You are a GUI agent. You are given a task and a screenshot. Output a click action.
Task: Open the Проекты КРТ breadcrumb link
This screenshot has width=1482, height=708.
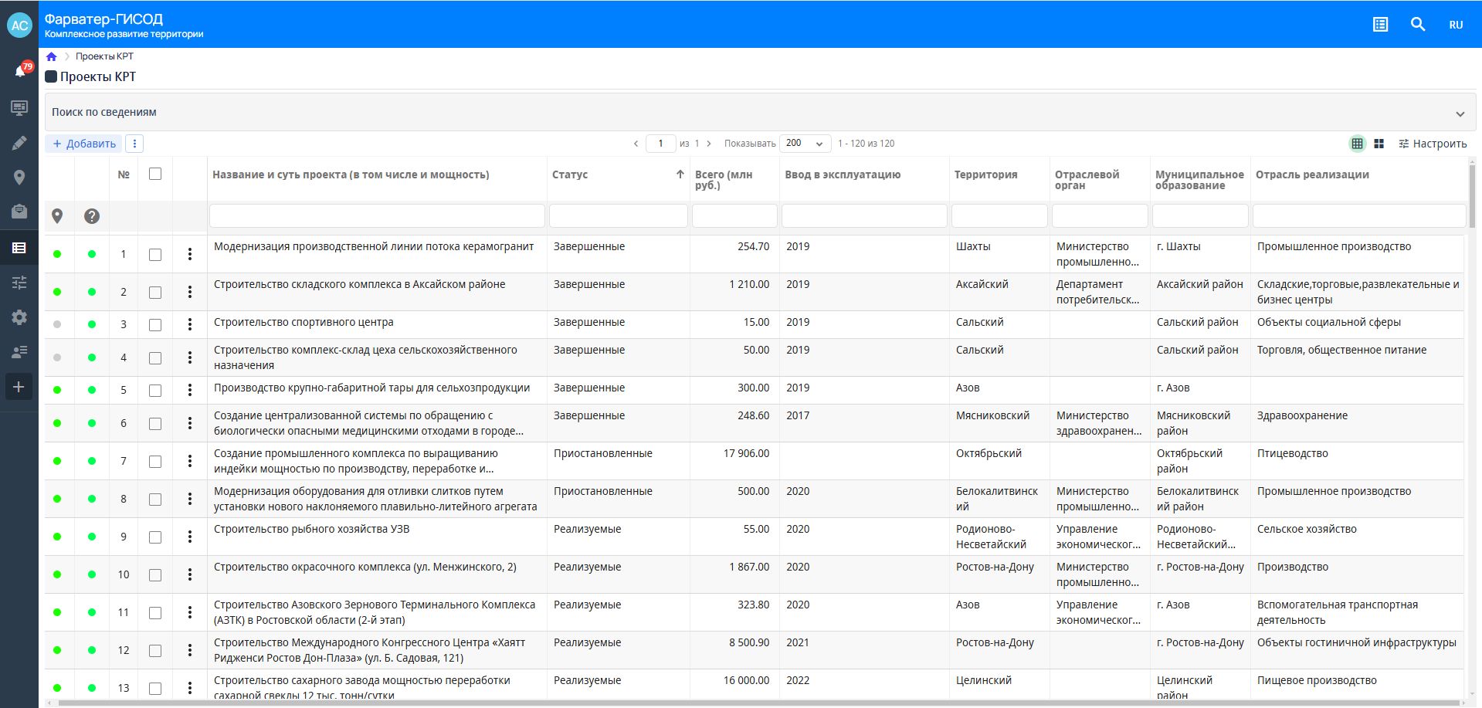(104, 56)
